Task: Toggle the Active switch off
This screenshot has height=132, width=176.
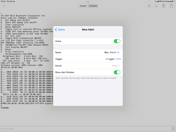Action: coord(117,41)
